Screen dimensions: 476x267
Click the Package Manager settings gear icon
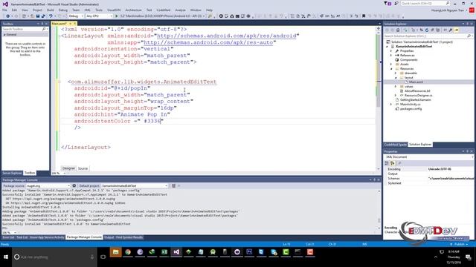tap(74, 186)
